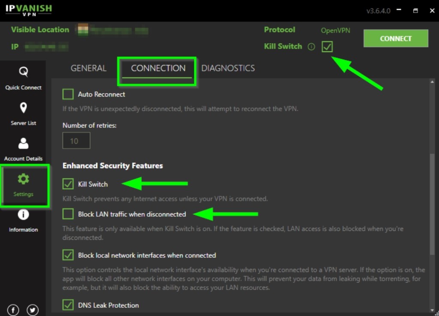Click the Kill Switch info icon
This screenshot has width=439, height=316.
tap(311, 47)
